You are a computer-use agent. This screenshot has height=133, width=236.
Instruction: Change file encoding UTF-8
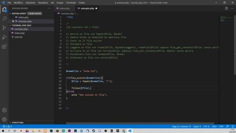pos(206,126)
